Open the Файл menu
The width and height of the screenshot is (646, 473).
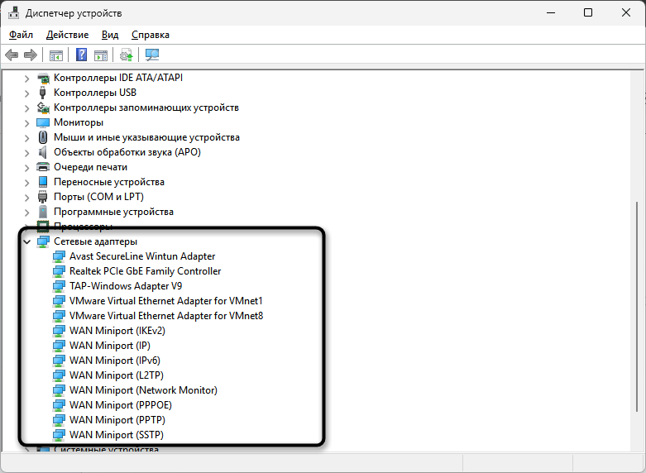pyautogui.click(x=21, y=35)
